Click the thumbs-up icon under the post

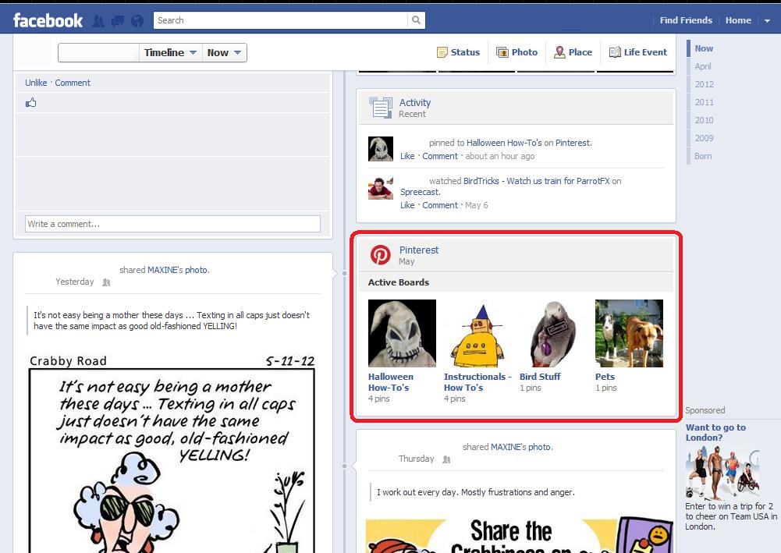pyautogui.click(x=31, y=101)
